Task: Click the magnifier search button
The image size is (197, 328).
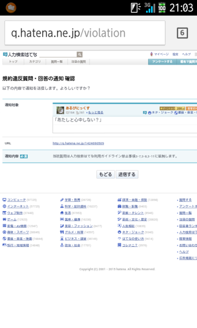Action: point(80,55)
